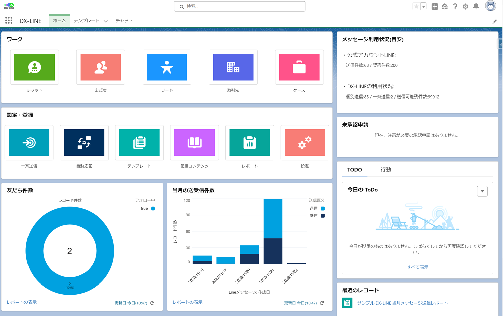The width and height of the screenshot is (503, 316).
Task: Open the Auto-reply (自動応答) tile
Action: (84, 143)
